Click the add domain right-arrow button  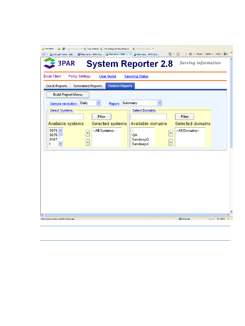(171, 133)
